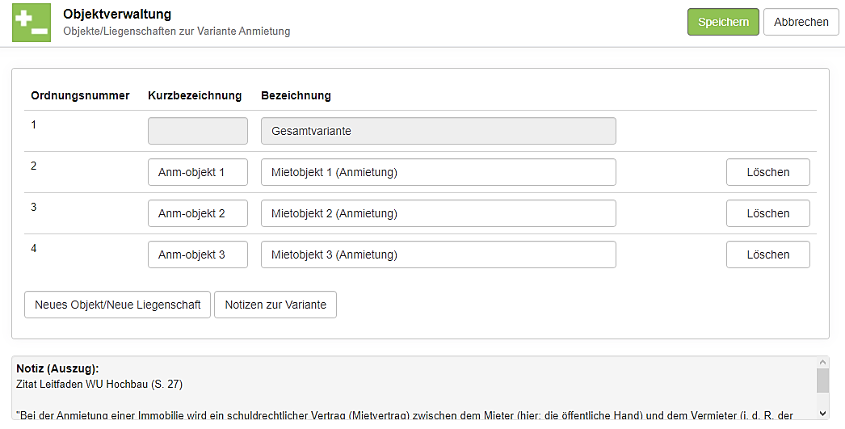Click the green plus-minus Objektverwaltung icon
The height and width of the screenshot is (429, 845).
32,23
